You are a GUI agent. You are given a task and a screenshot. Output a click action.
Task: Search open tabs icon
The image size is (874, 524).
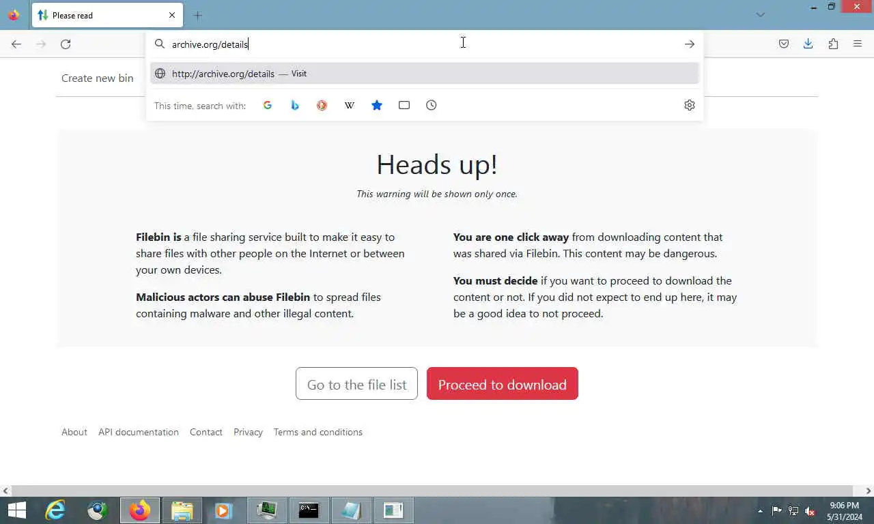point(404,105)
